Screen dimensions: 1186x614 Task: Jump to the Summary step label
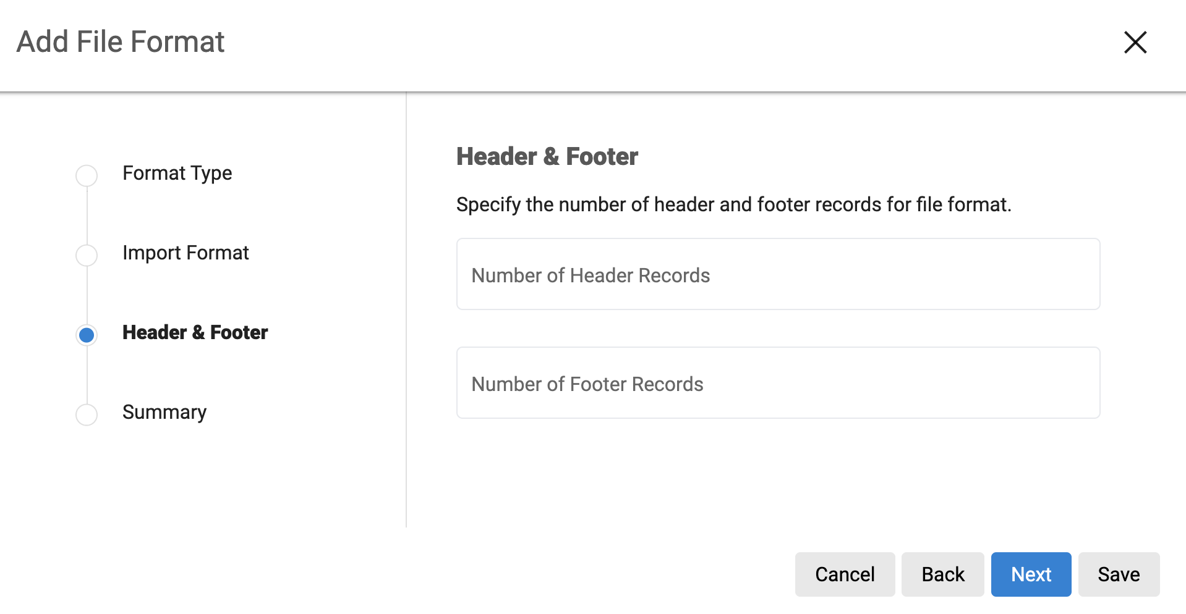[x=164, y=413]
